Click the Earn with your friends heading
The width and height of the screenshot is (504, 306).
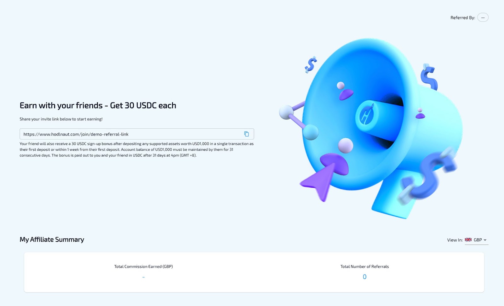(98, 105)
